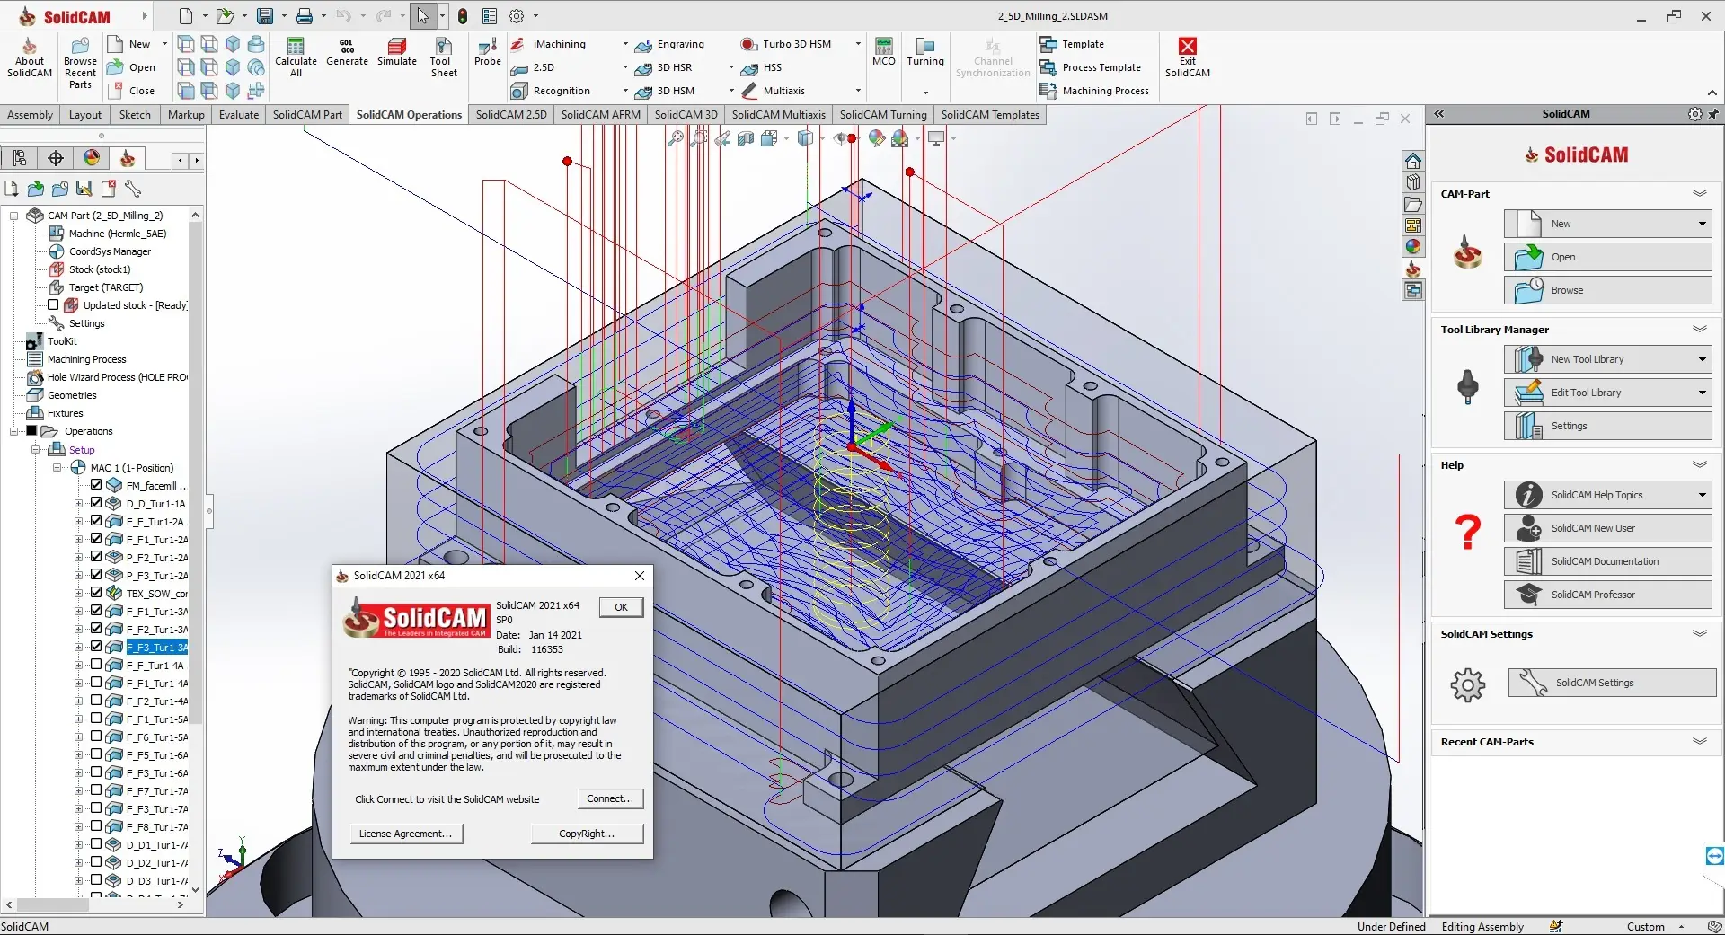Switch to SolidCAM Templates tab

(990, 115)
